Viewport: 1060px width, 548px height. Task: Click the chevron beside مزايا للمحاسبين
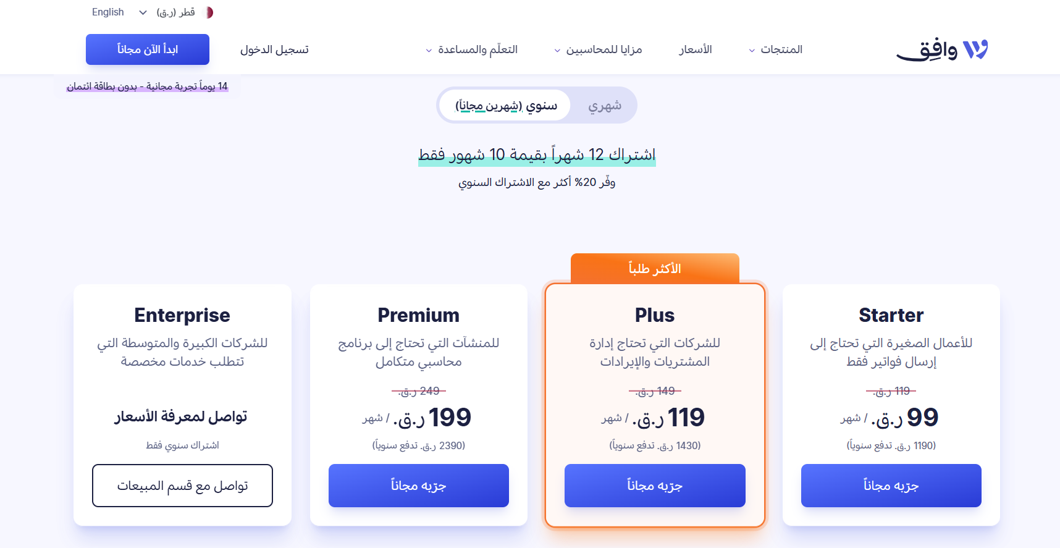pos(556,50)
